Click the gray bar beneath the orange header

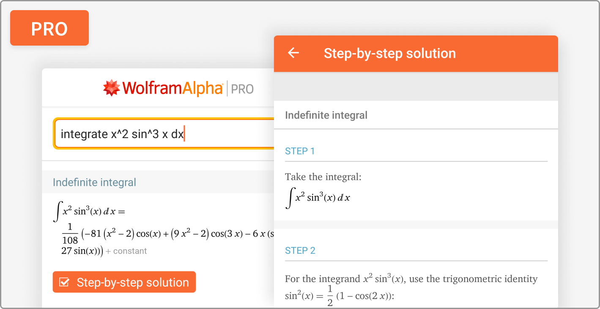click(416, 86)
